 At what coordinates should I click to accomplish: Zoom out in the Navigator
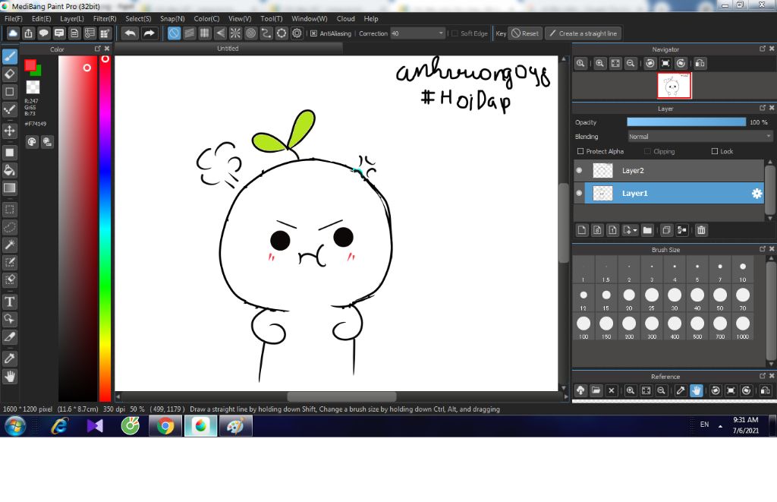(631, 64)
